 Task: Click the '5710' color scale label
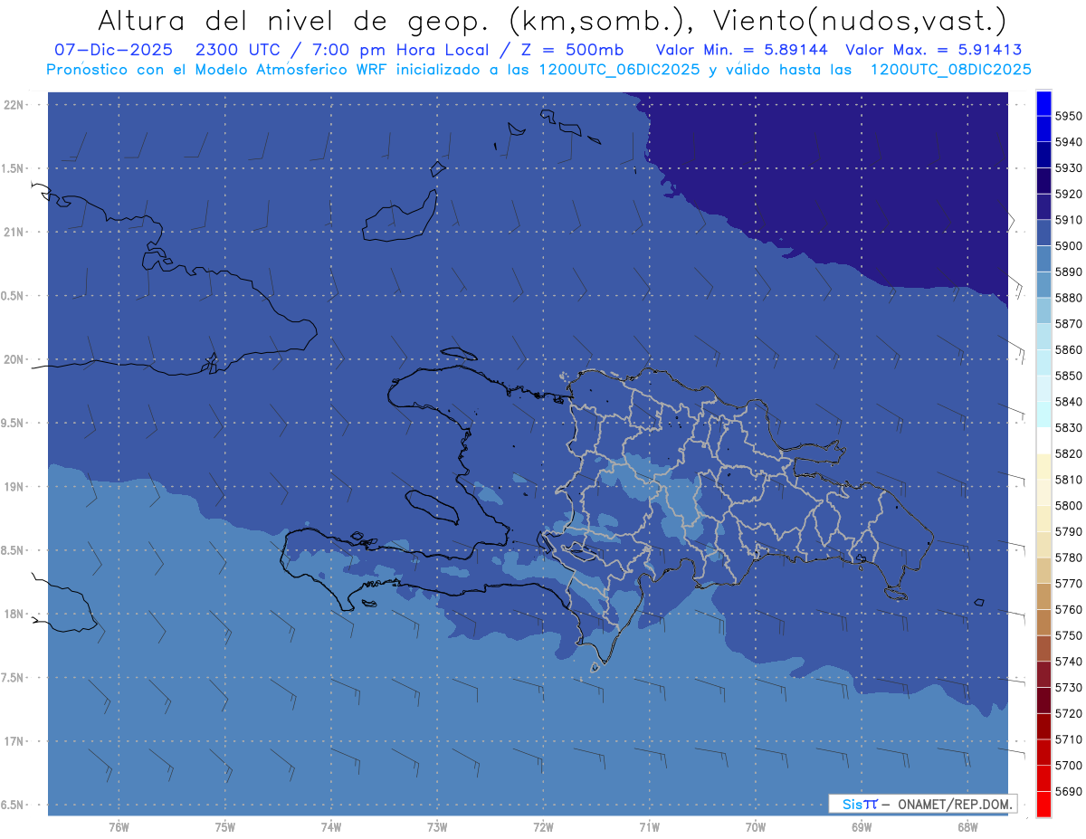pos(1068,740)
